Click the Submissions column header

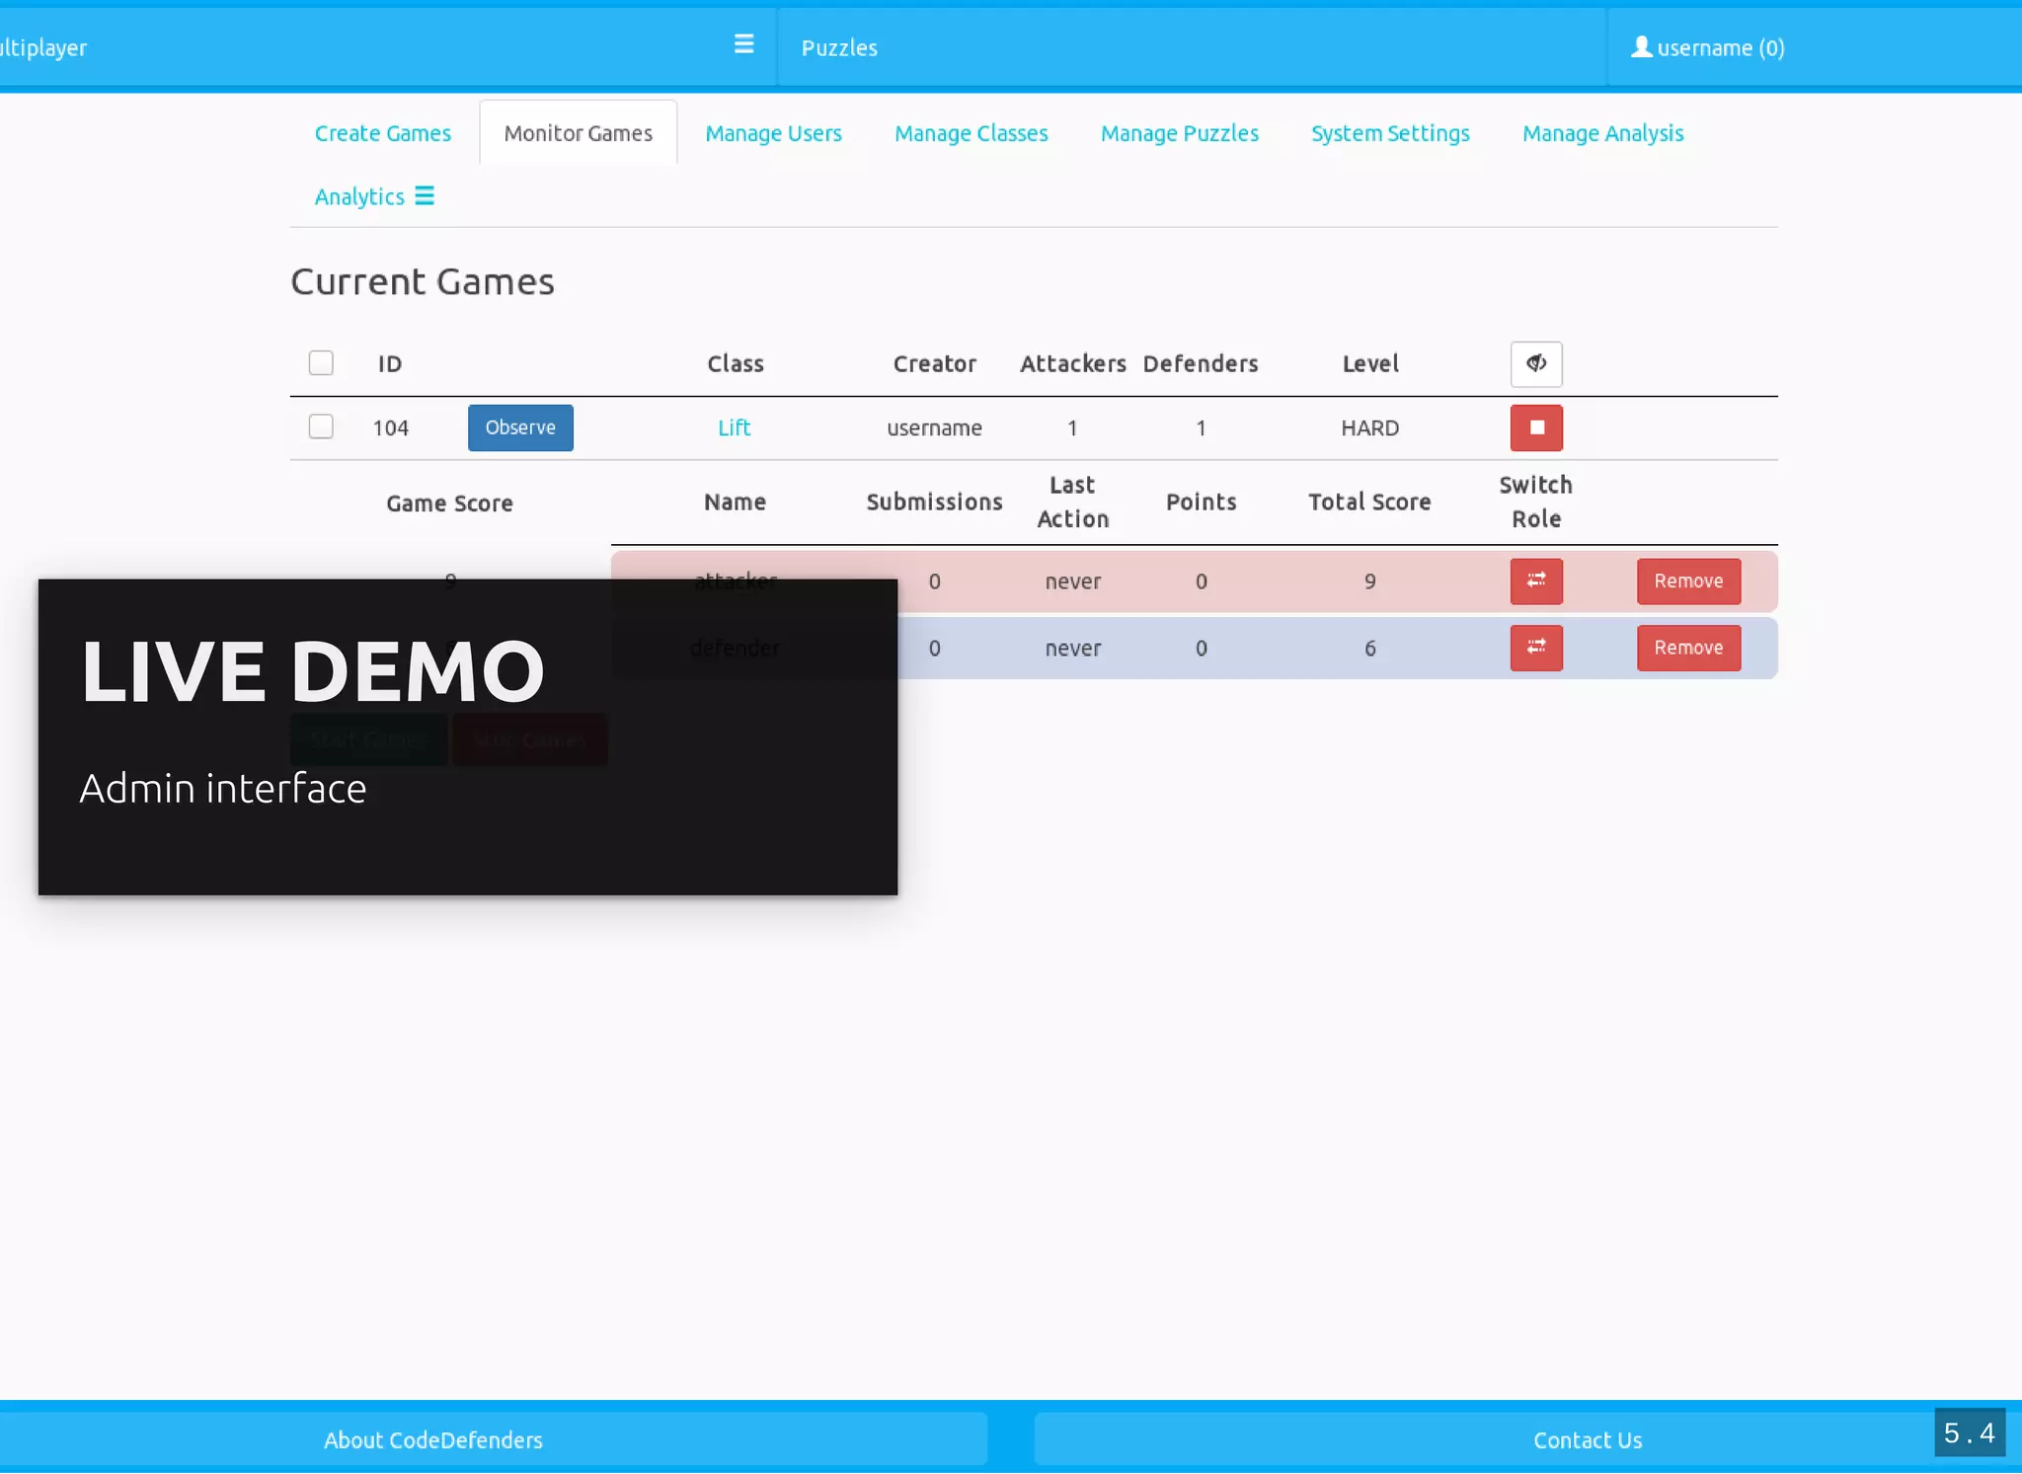point(934,502)
